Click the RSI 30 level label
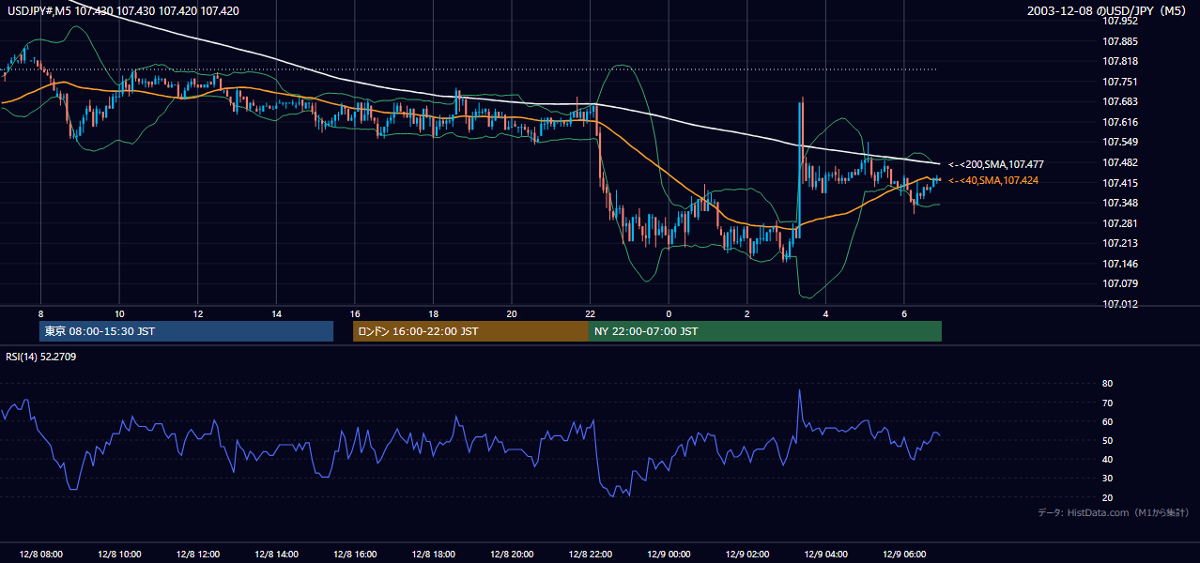Screen dimensions: 1200x563 [1108, 479]
